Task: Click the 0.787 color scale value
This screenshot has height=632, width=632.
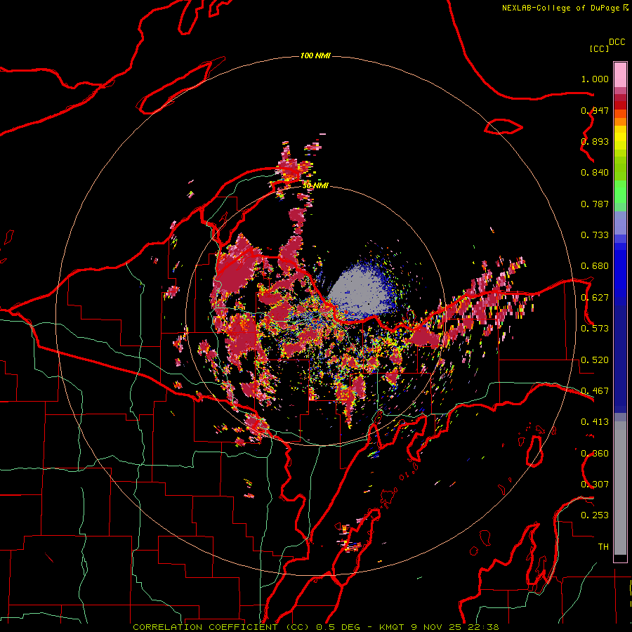Action: point(595,204)
